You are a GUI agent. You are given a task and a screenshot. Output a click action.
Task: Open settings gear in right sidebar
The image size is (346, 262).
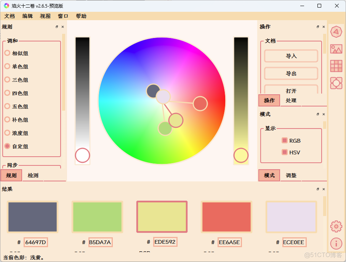(x=336, y=226)
